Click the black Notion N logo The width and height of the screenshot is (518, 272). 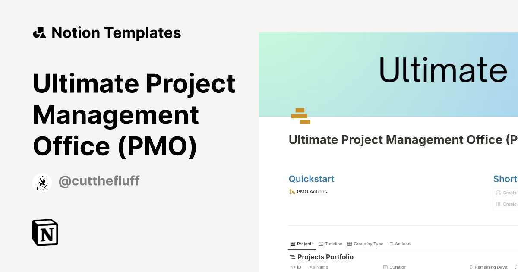tap(45, 232)
